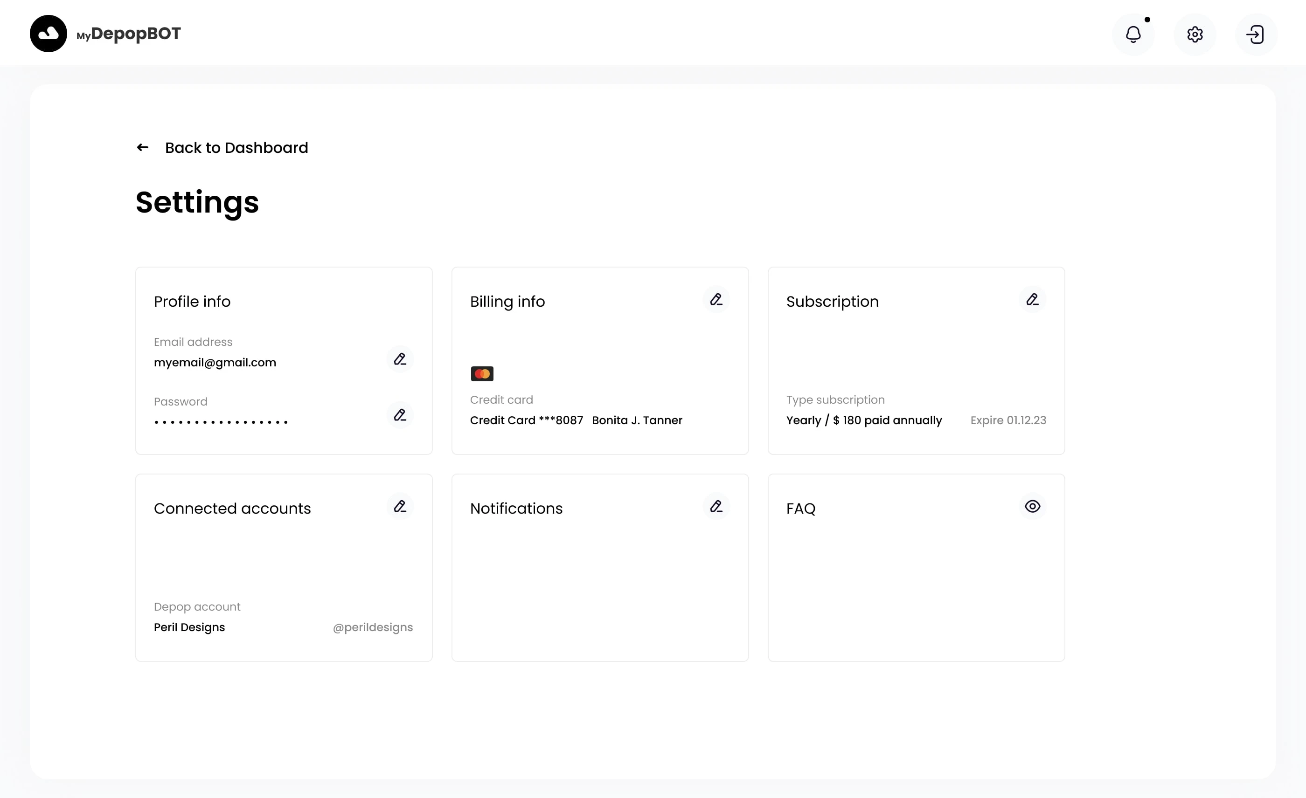Screen dimensions: 1306x798
Task: Edit the Subscription plan
Action: point(1032,300)
